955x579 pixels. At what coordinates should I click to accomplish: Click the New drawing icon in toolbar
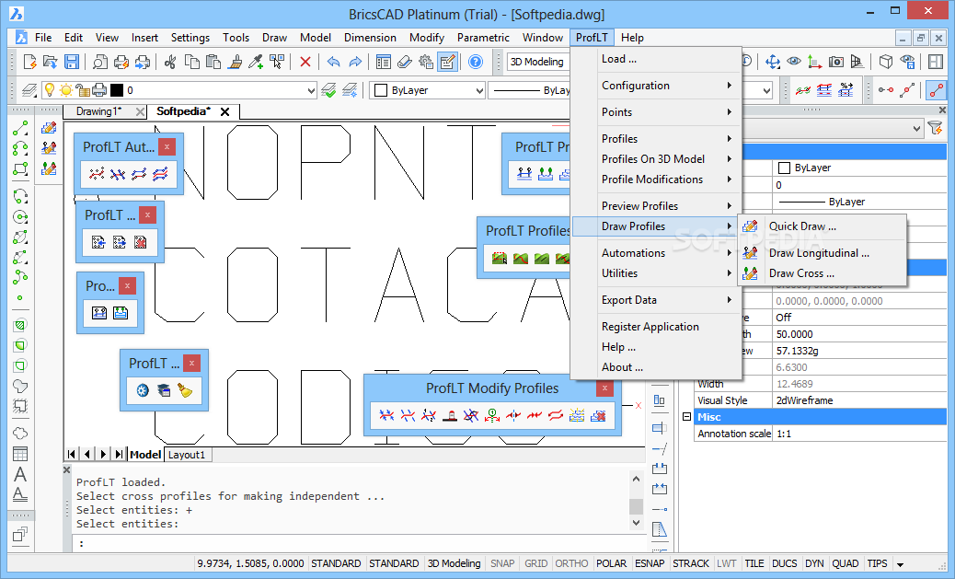pos(29,62)
